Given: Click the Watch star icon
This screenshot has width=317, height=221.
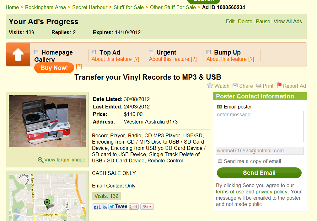Looking at the screenshot, I should 210,85.
